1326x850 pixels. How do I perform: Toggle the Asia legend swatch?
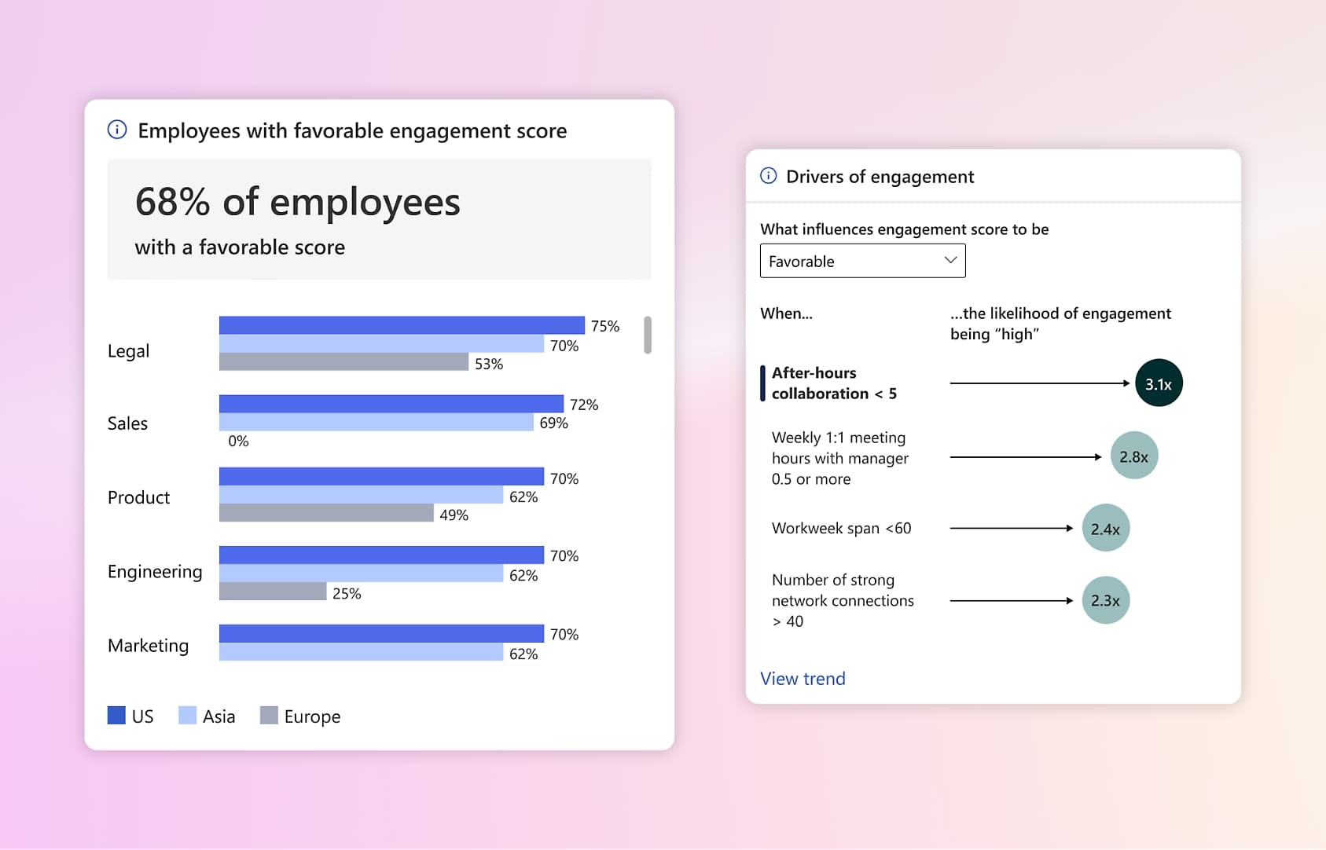tap(187, 716)
